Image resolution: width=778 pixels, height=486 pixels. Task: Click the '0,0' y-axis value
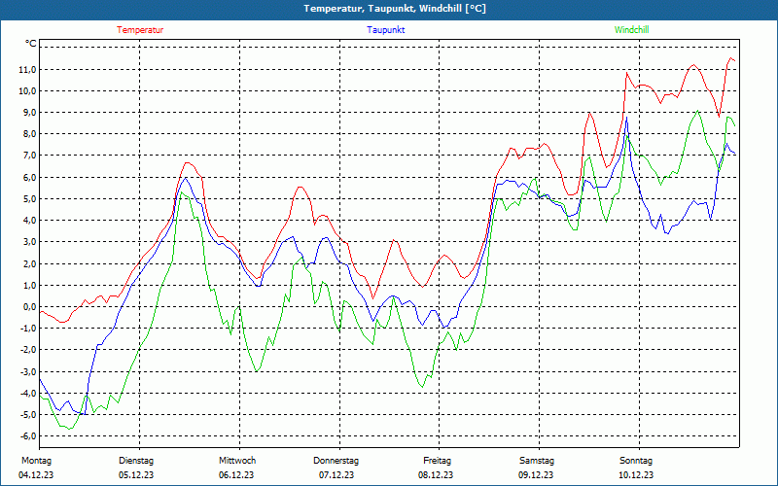click(x=30, y=307)
